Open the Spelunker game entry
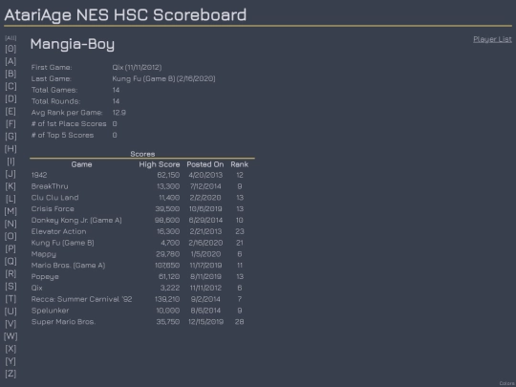 (x=50, y=311)
